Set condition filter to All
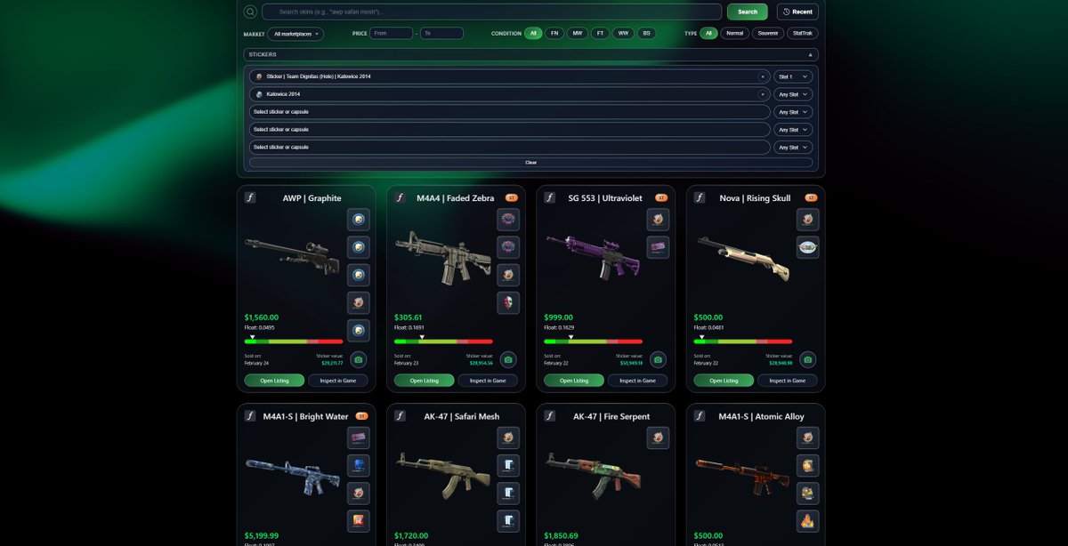 [533, 33]
